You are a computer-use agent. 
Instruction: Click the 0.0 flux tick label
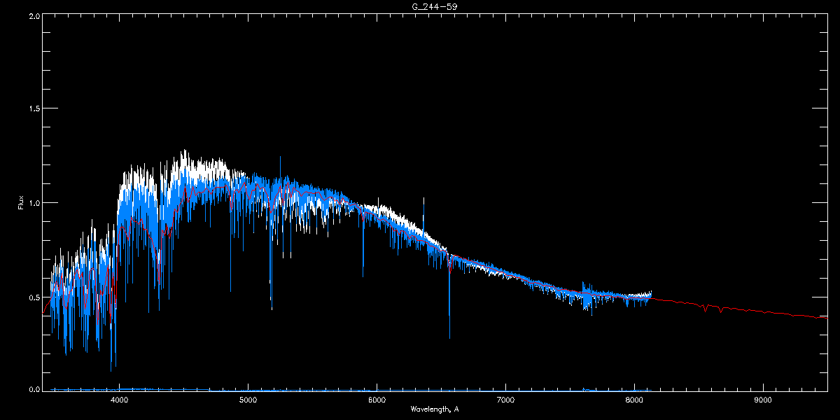pos(34,390)
